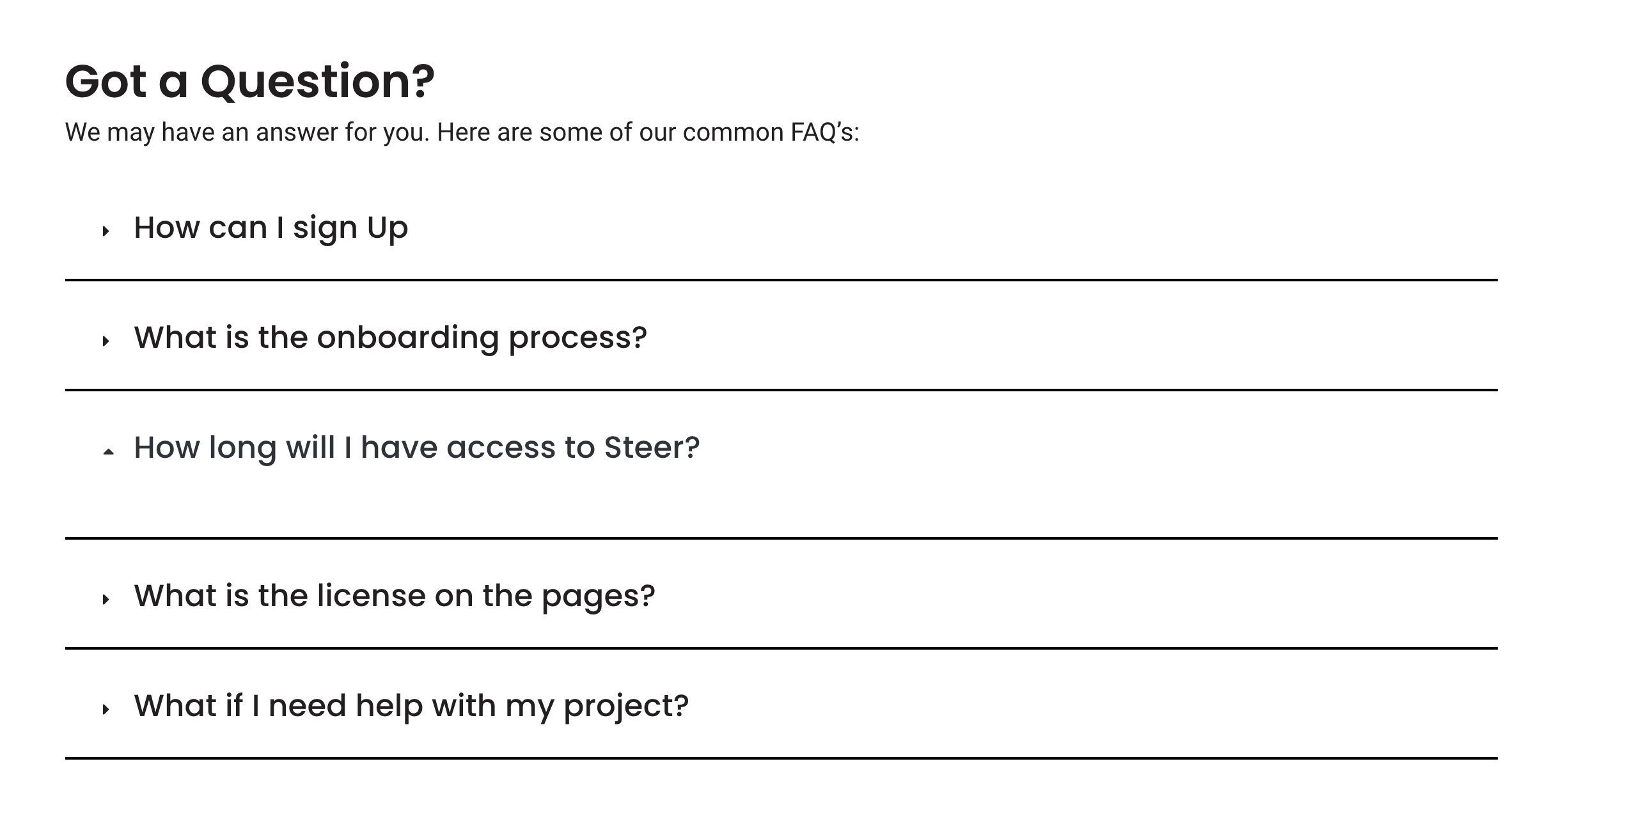The height and width of the screenshot is (821, 1641).
Task: Expand the arrow beside 'What if I need help'
Action: coord(106,709)
